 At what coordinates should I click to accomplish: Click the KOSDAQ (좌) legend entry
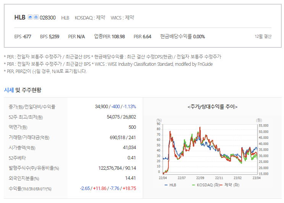(x=206, y=185)
